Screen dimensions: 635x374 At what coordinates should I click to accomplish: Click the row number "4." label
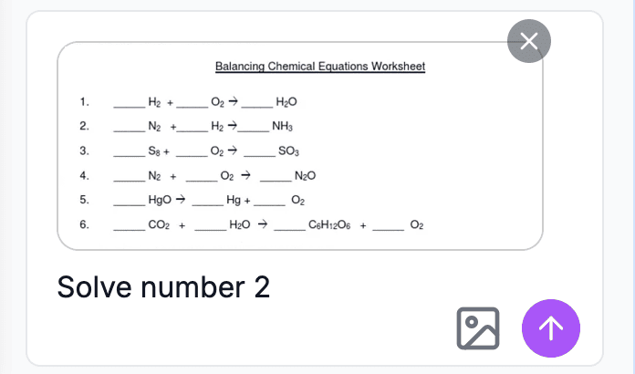pos(84,175)
